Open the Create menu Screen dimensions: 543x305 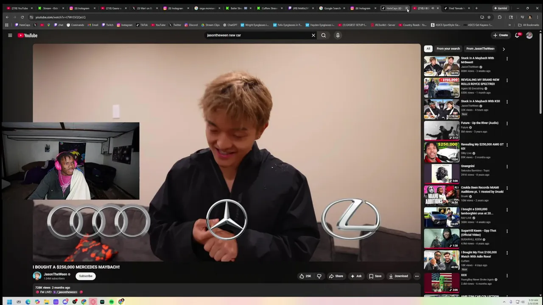(501, 35)
